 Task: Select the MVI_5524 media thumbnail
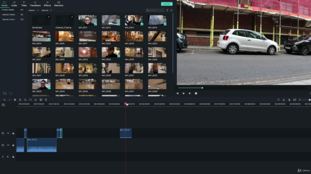click(x=111, y=52)
